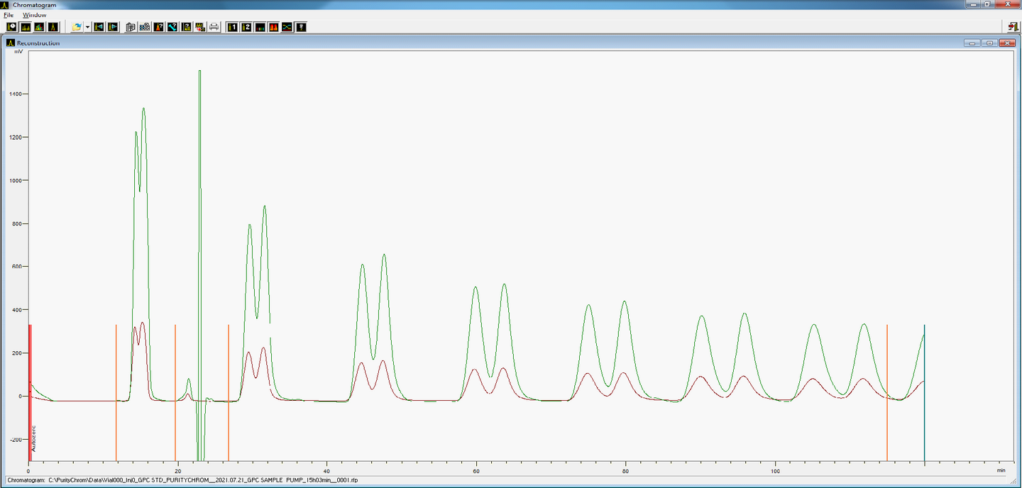Go to next chromatogram with right arrow
Screen dimensions: 1022x488
[112, 27]
